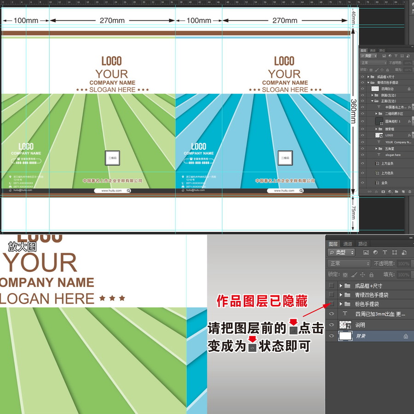Add layer mask in upper panel footer
The width and height of the screenshot is (414, 414).
click(383, 192)
